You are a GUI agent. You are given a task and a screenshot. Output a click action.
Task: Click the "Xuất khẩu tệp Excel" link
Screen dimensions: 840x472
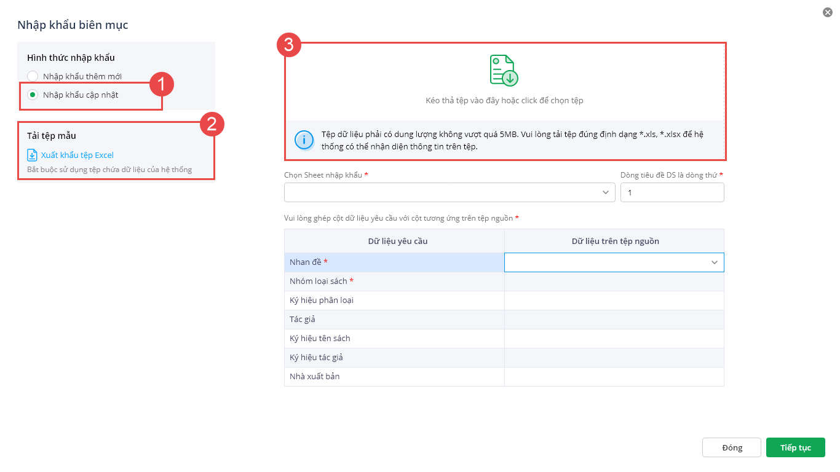point(77,155)
